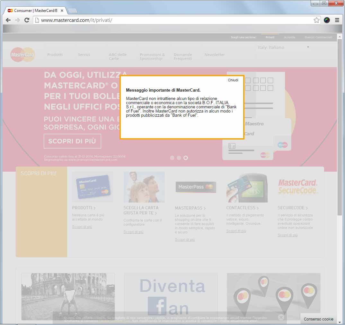Select the first carousel dot

(172, 158)
